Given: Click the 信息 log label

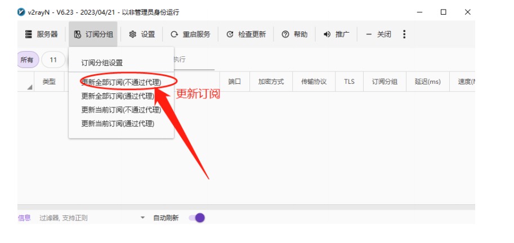Looking at the screenshot, I should click(x=24, y=218).
